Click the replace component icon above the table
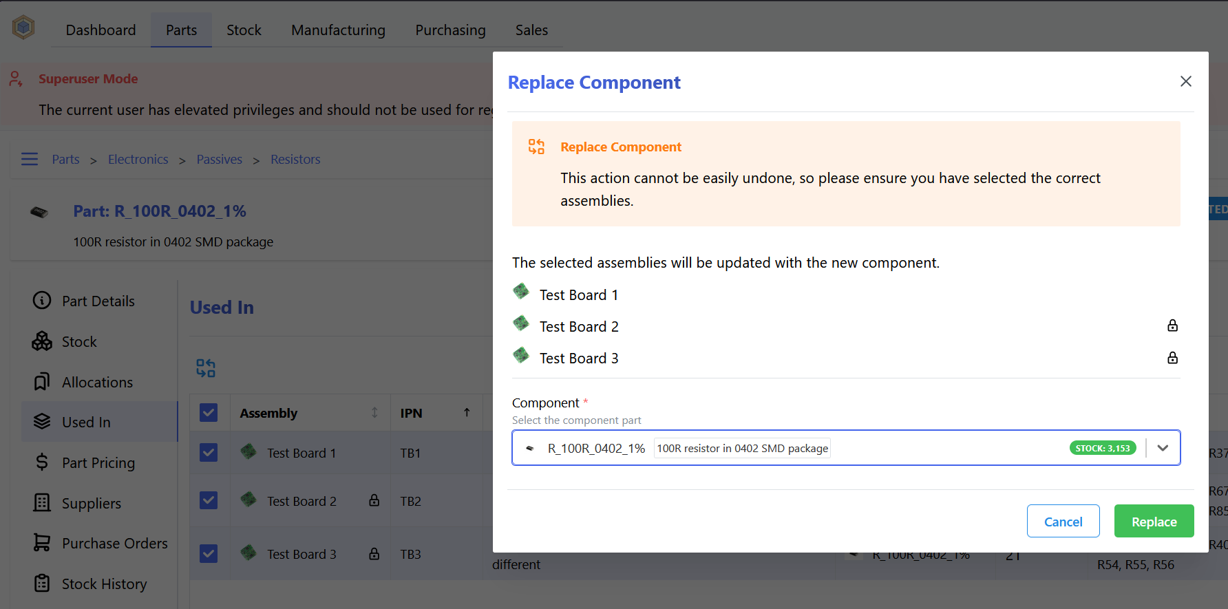 (x=206, y=368)
